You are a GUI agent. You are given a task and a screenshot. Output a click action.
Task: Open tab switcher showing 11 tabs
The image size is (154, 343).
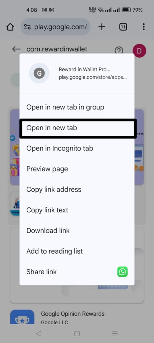[123, 27]
